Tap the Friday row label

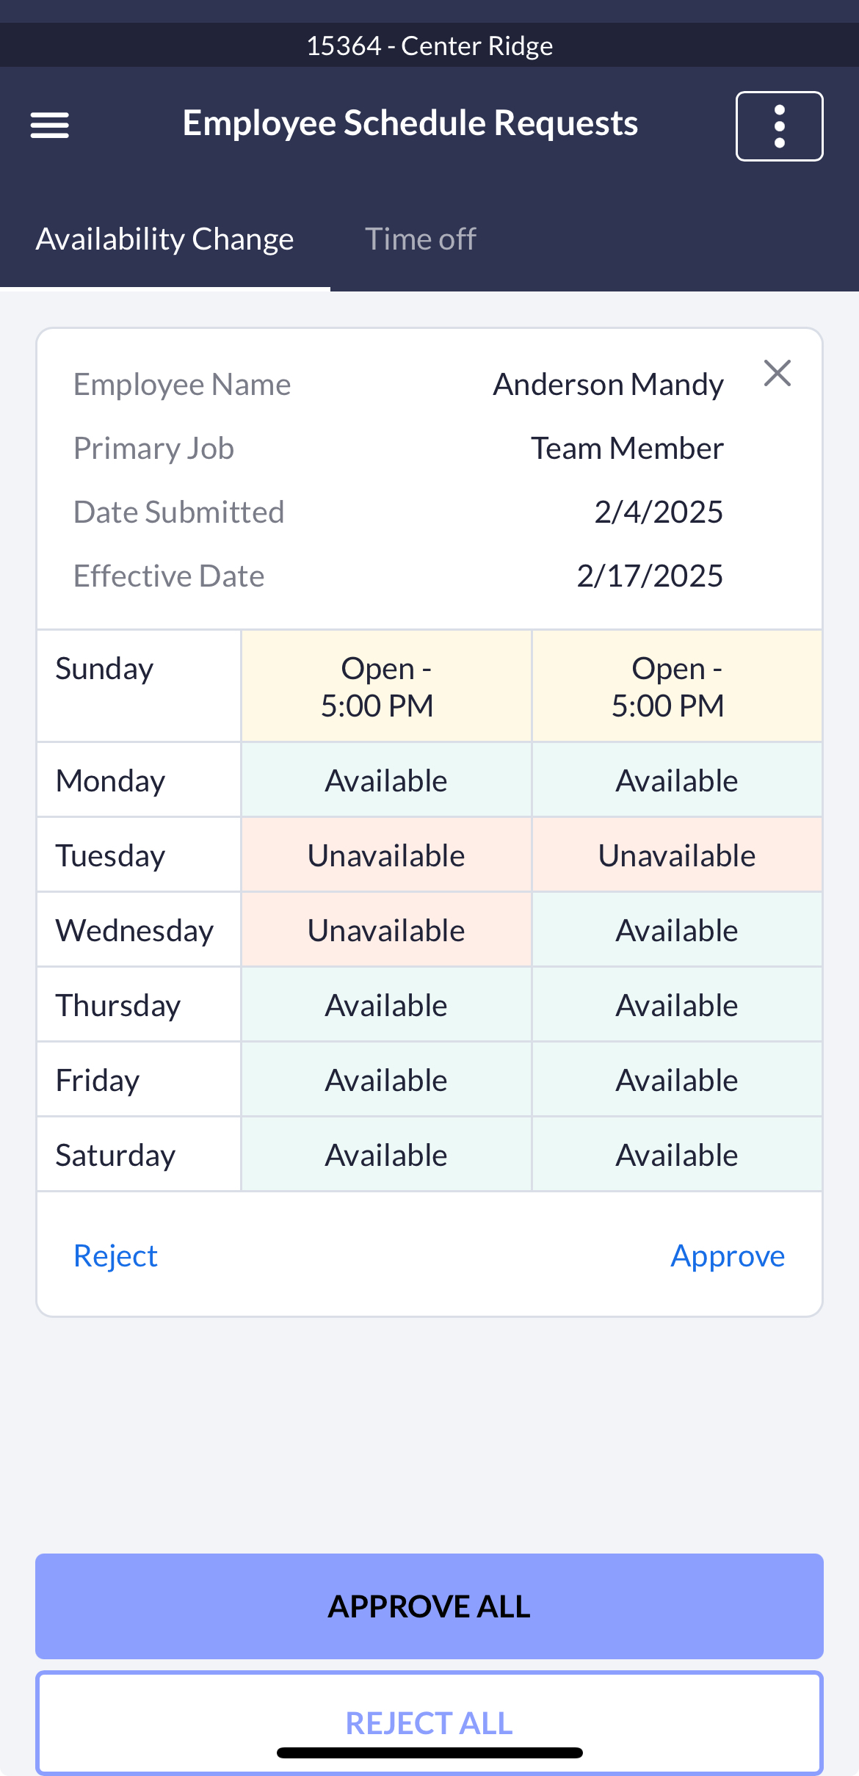pyautogui.click(x=97, y=1079)
